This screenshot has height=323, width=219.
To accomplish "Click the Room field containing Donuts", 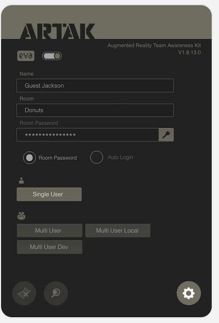I will pyautogui.click(x=95, y=110).
